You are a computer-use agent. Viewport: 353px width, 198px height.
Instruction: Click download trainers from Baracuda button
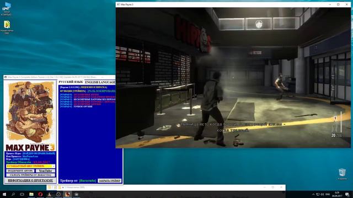[x=30, y=175]
